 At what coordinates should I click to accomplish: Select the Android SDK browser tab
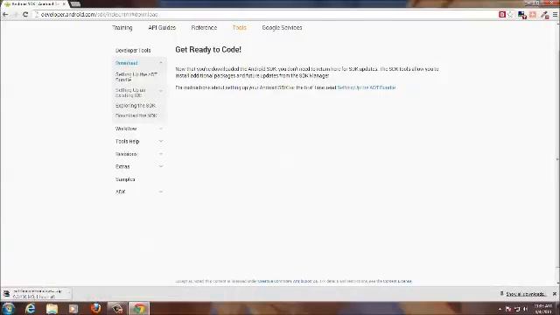click(35, 3)
